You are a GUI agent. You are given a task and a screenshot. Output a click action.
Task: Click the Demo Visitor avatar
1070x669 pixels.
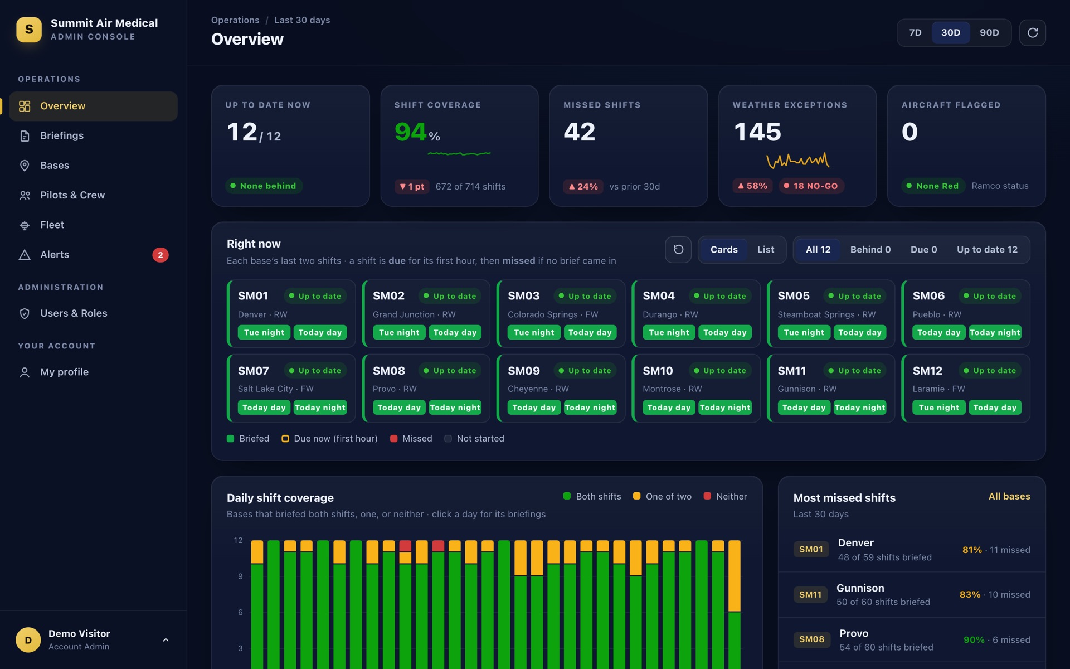(28, 640)
